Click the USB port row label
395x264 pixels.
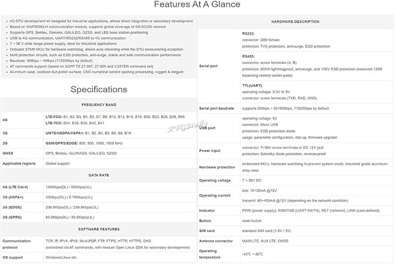click(x=207, y=128)
